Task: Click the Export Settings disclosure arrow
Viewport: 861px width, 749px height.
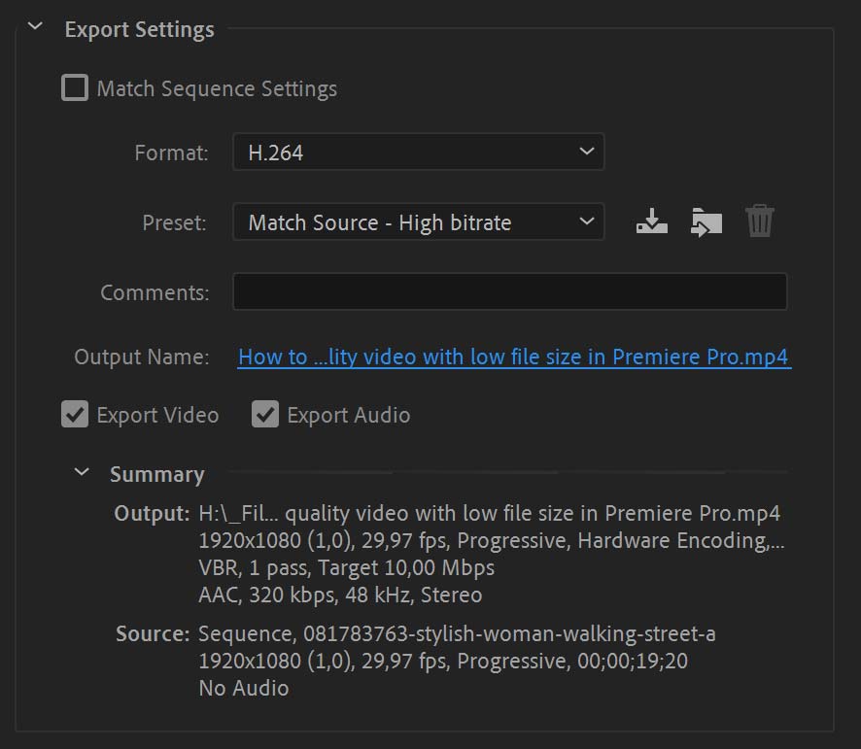Action: [35, 28]
